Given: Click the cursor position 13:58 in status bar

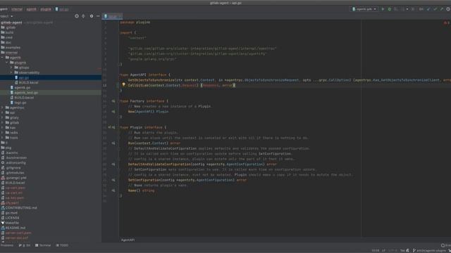Looking at the screenshot, I should tap(375, 250).
